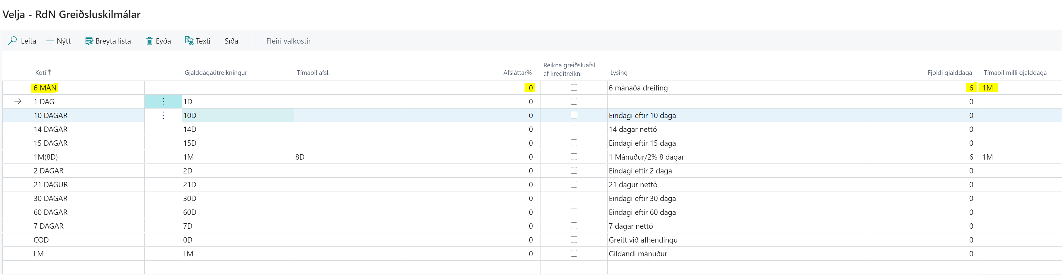Open three-dot menu for 10 DAGAR row
1062x275 pixels.
(x=163, y=115)
